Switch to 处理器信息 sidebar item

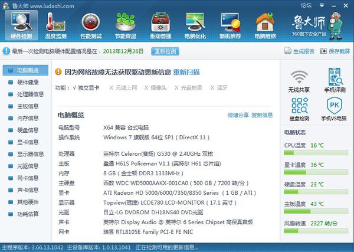[30, 94]
